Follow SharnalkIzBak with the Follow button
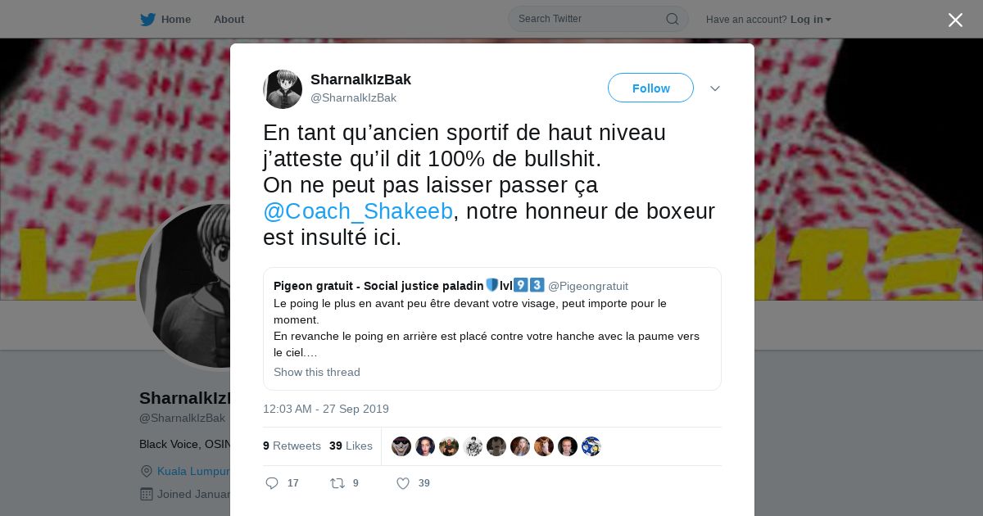Viewport: 983px width, 516px height. point(650,88)
